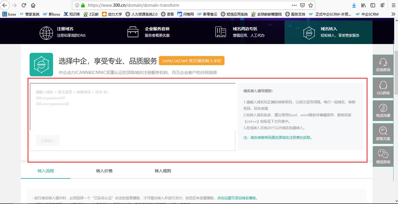Open the page actions three-dot menu

294,5
